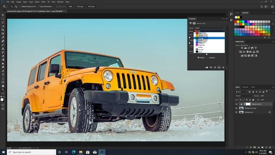Lock all layer attributes icon

[253, 100]
